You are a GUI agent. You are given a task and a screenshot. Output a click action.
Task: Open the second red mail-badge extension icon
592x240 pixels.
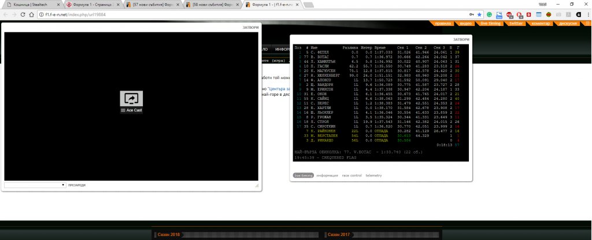click(x=519, y=14)
